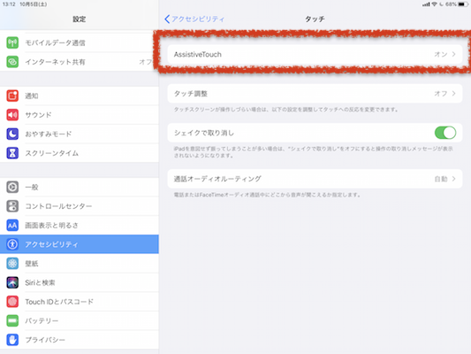Open バッテリー in the sidebar
Screen dimensions: 471x354
coord(42,320)
